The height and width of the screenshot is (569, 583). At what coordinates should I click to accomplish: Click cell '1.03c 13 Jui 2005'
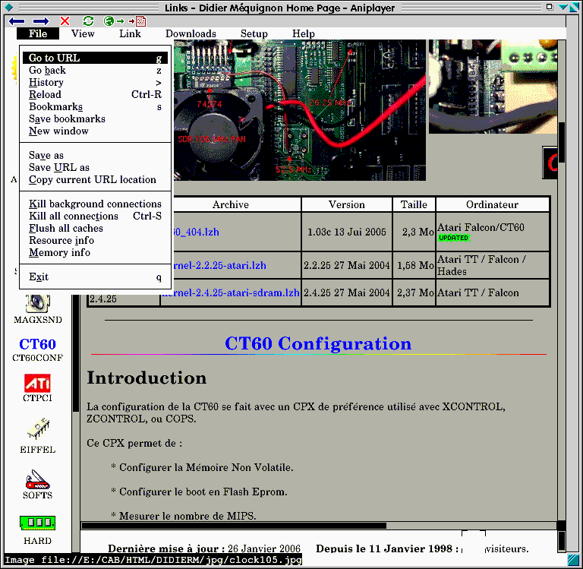pos(346,232)
